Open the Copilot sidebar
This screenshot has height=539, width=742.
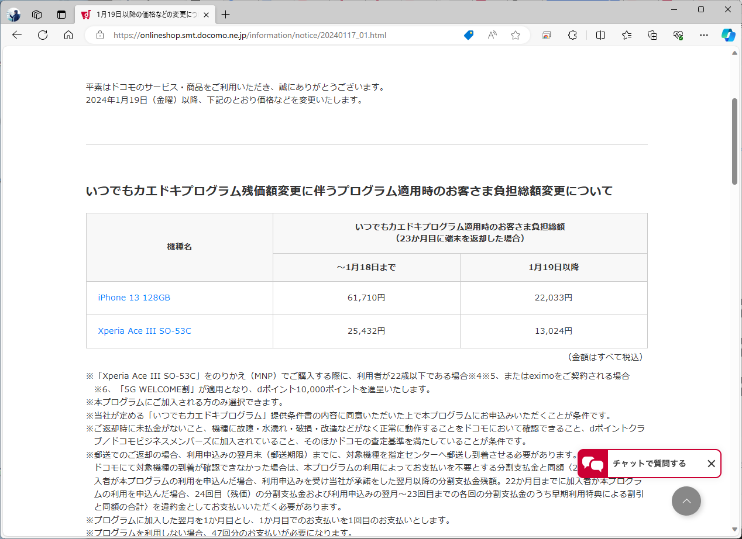point(728,35)
